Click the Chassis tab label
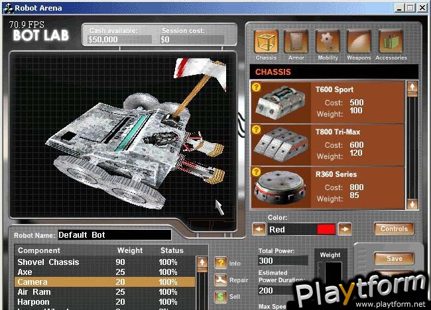 point(266,58)
